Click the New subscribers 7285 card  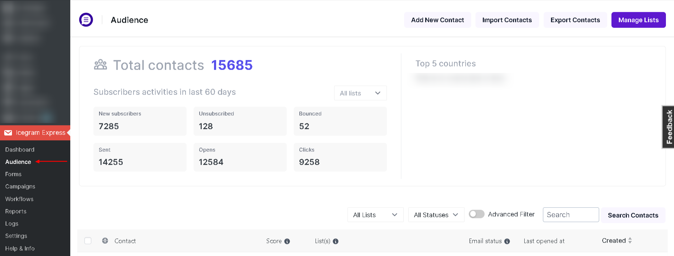coord(140,121)
